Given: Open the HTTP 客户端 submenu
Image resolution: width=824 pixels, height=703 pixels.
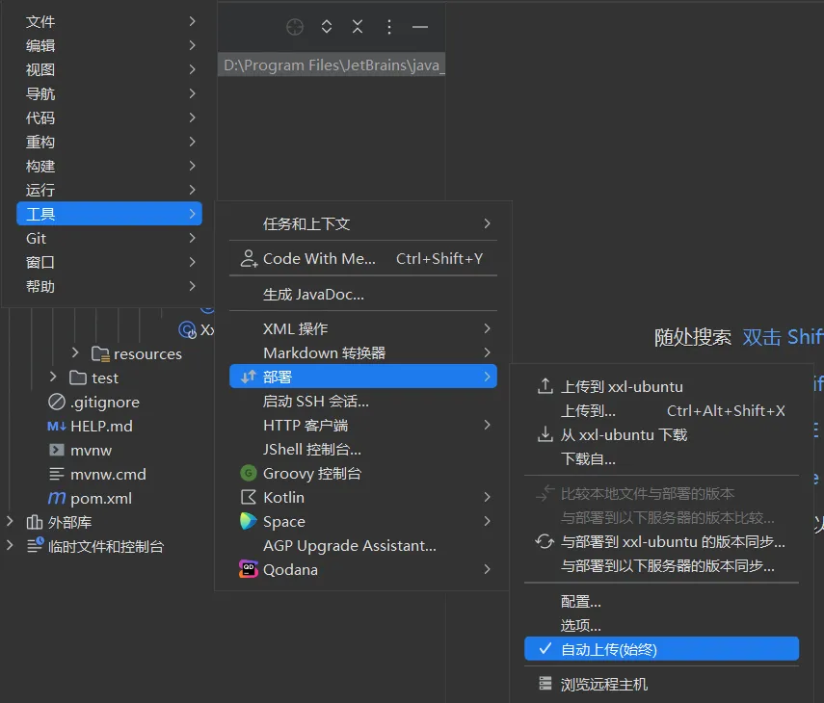Looking at the screenshot, I should [363, 425].
